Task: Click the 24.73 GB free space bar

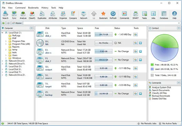Action: [104, 35]
